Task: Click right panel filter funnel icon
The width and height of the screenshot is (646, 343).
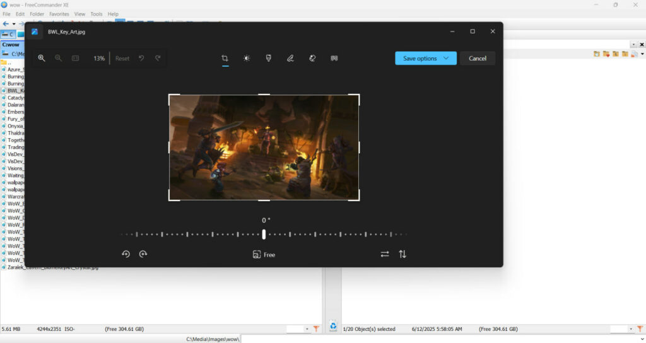Action: coord(640,328)
